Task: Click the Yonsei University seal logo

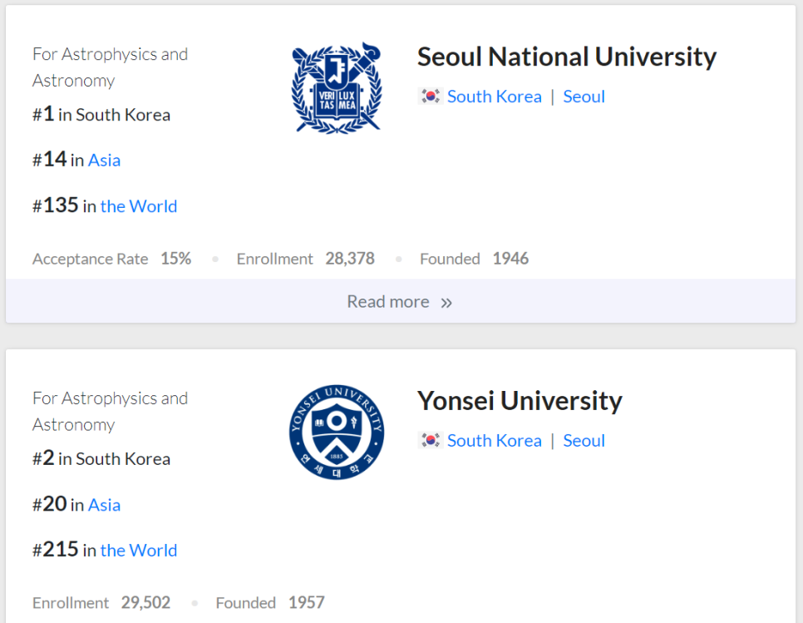Action: (337, 433)
